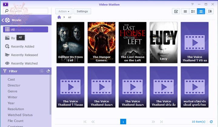Open the Lucy movie poster
The image size is (218, 127).
tap(163, 42)
